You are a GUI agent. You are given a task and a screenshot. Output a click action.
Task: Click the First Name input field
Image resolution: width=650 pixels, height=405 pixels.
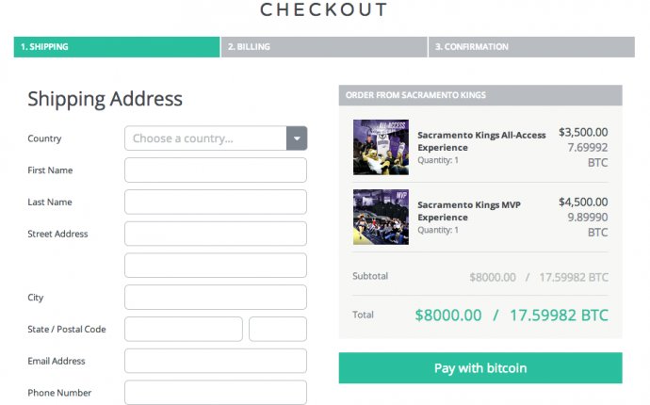coord(216,170)
